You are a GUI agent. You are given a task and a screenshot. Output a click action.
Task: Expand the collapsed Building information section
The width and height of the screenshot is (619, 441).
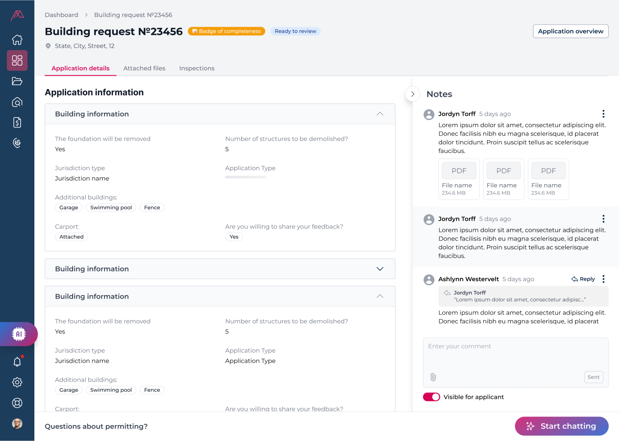[x=380, y=269]
